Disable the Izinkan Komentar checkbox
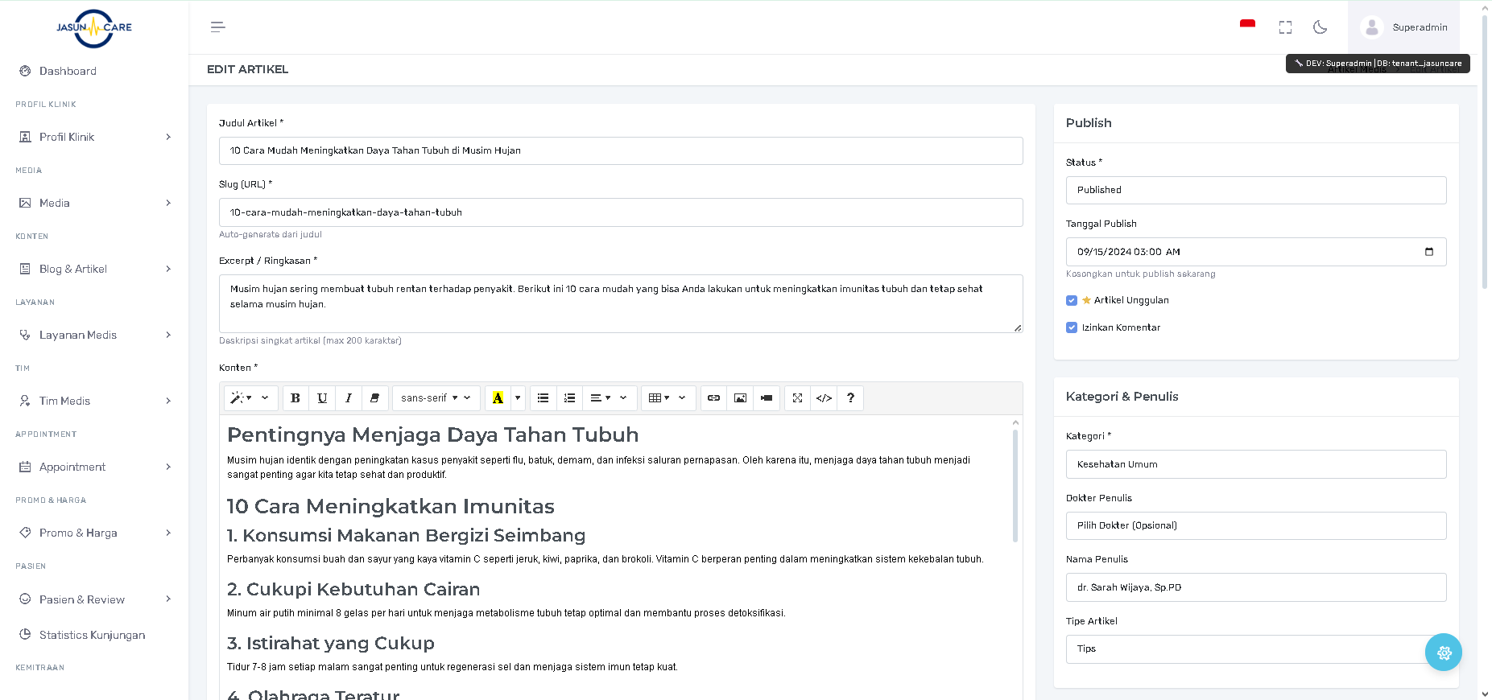Image resolution: width=1492 pixels, height=700 pixels. [x=1072, y=328]
